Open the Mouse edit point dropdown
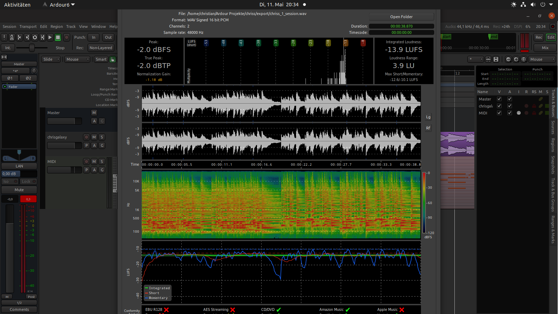558x314 pixels. [x=77, y=59]
